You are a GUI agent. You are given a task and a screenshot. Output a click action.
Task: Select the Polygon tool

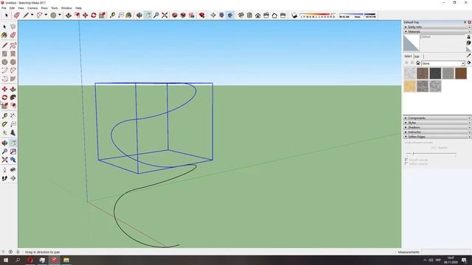[13, 62]
